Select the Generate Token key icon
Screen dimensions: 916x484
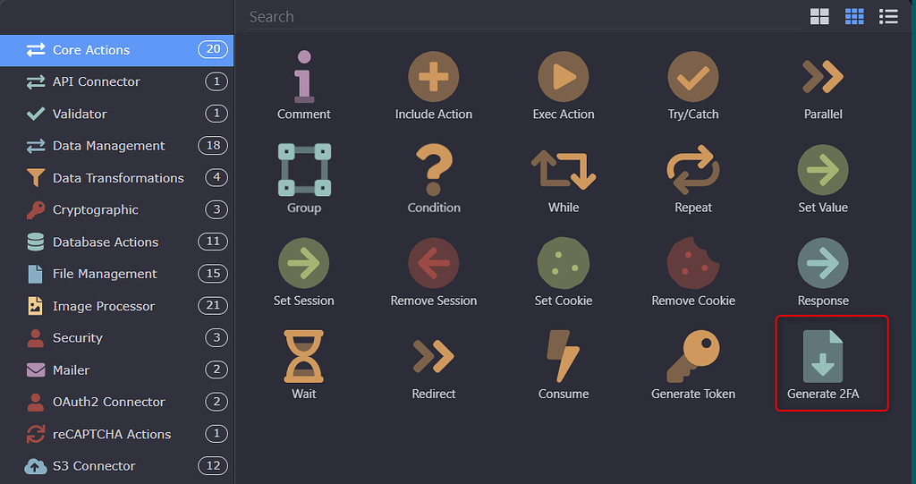(692, 358)
